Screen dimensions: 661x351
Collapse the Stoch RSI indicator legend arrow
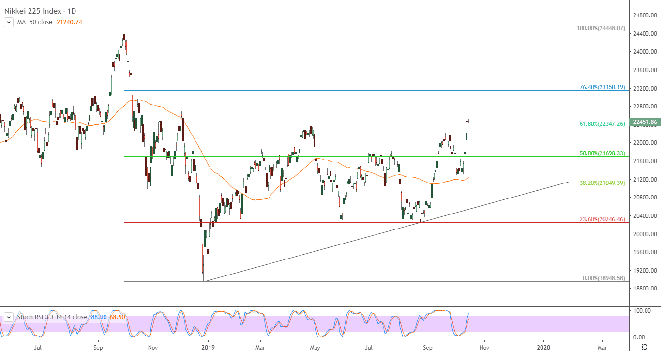point(8,317)
